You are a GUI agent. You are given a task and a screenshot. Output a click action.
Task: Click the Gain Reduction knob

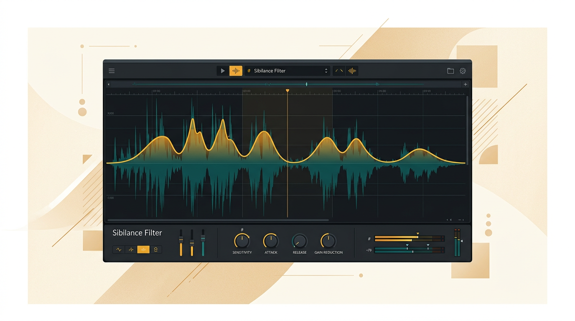tap(328, 241)
